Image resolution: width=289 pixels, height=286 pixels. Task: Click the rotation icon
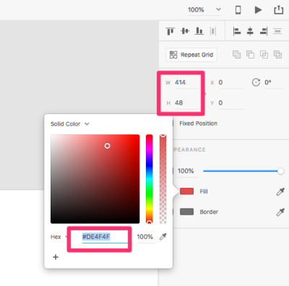[x=256, y=82]
